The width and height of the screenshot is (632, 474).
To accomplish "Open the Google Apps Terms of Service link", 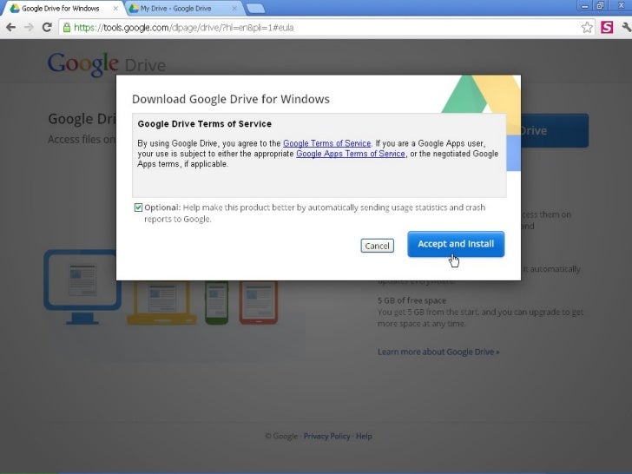I will click(x=351, y=154).
